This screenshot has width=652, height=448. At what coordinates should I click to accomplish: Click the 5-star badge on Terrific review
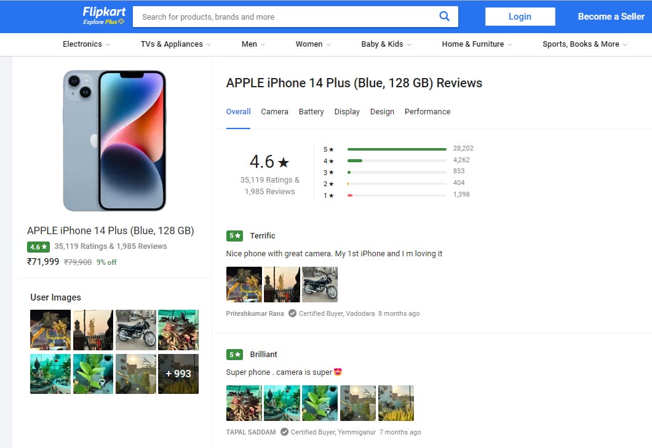click(234, 235)
